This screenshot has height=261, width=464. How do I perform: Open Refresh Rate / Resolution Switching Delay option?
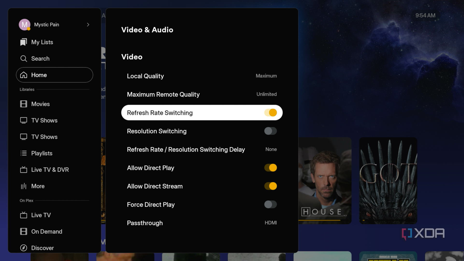tap(202, 149)
